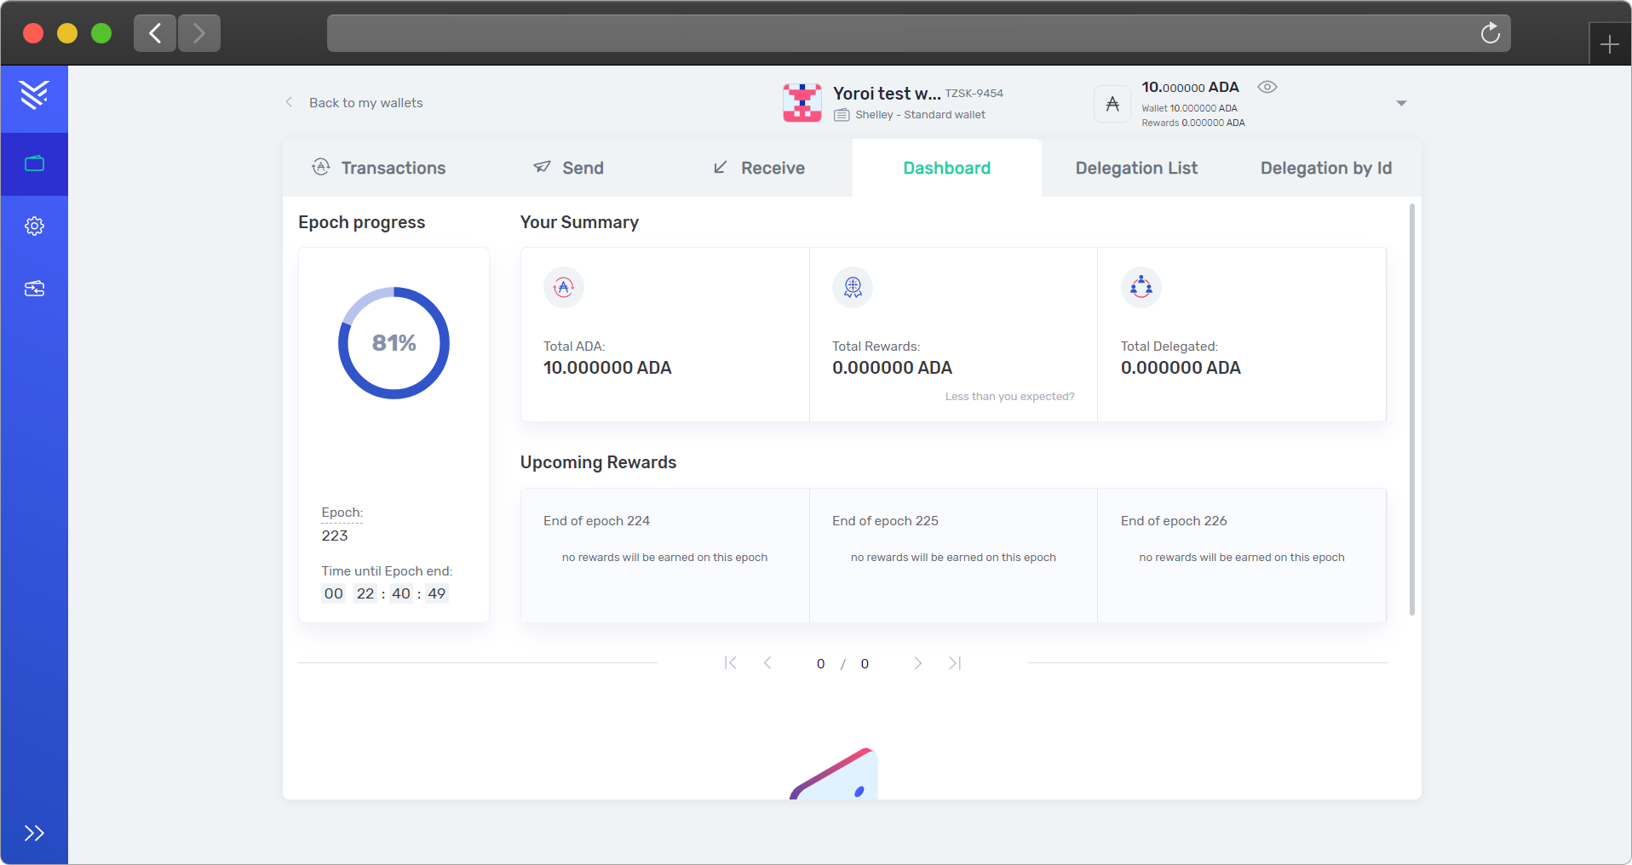Switch to Delegation List tab
The image size is (1632, 865).
[x=1136, y=168]
